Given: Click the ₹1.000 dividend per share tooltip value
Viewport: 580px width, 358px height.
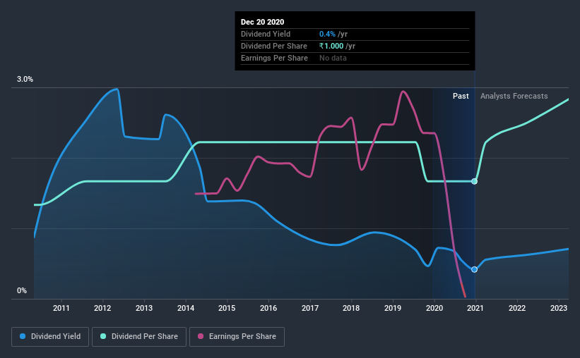Looking at the screenshot, I should [331, 46].
